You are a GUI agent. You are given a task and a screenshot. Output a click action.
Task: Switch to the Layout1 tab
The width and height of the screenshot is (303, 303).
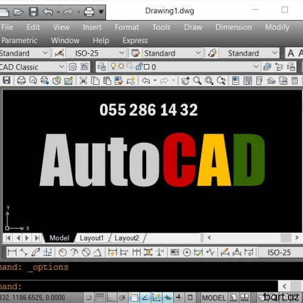coord(92,238)
